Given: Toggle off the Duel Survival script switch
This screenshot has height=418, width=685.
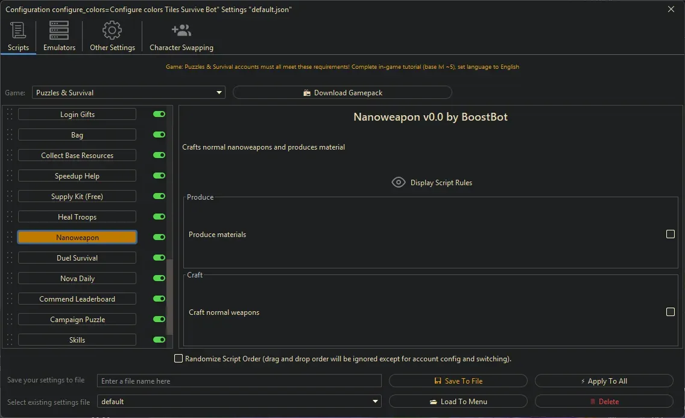Looking at the screenshot, I should [x=159, y=258].
